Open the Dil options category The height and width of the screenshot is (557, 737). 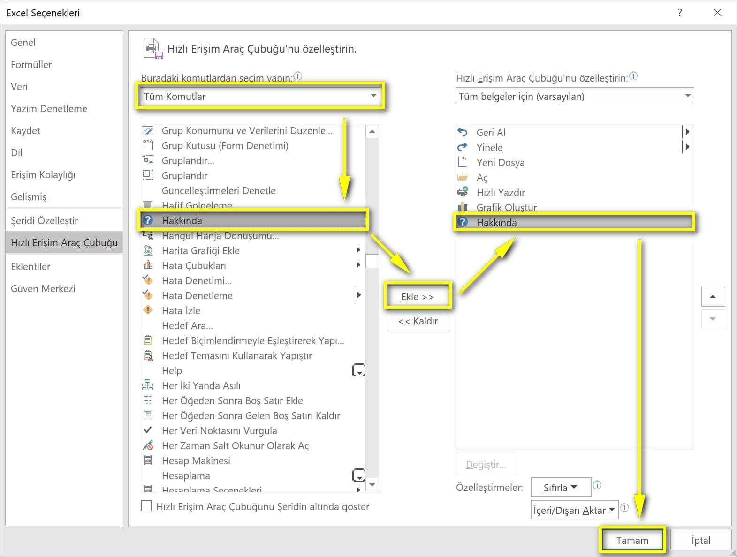point(64,153)
